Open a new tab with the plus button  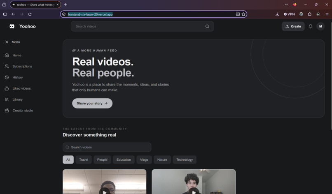(65, 5)
